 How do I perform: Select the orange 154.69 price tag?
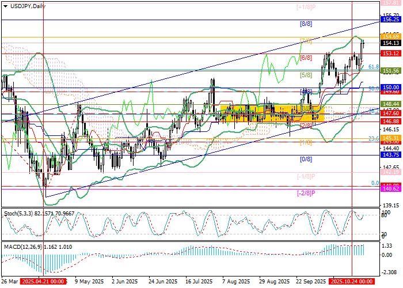(391, 36)
